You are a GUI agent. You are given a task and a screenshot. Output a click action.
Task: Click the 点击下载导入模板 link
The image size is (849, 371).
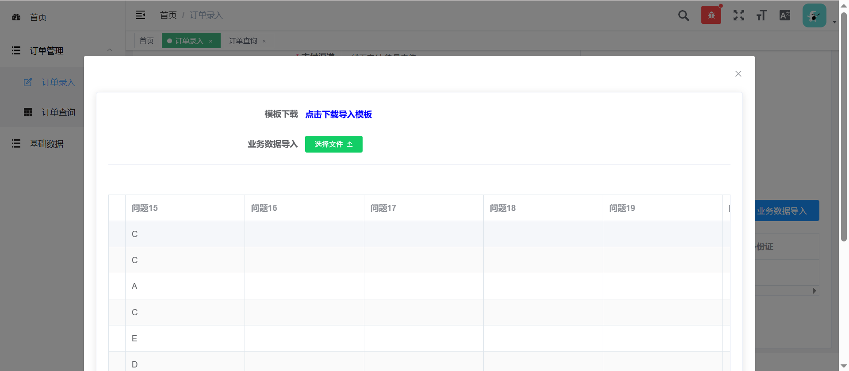338,115
